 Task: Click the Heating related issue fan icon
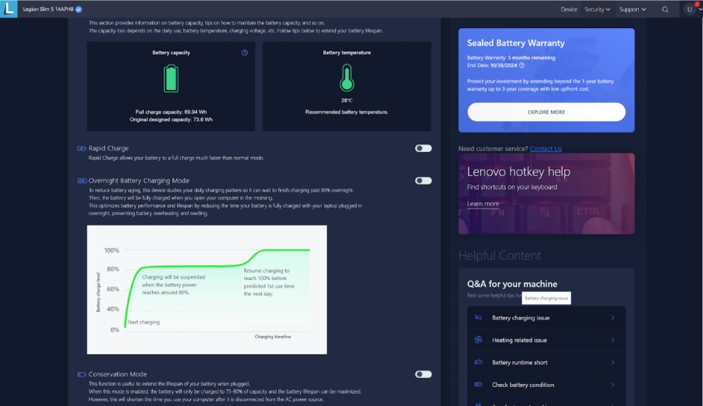pyautogui.click(x=479, y=340)
